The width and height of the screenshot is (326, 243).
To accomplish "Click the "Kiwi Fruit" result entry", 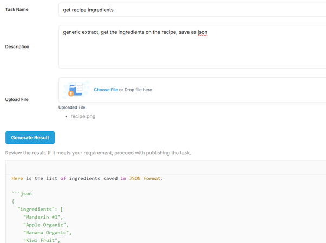I will [x=42, y=240].
